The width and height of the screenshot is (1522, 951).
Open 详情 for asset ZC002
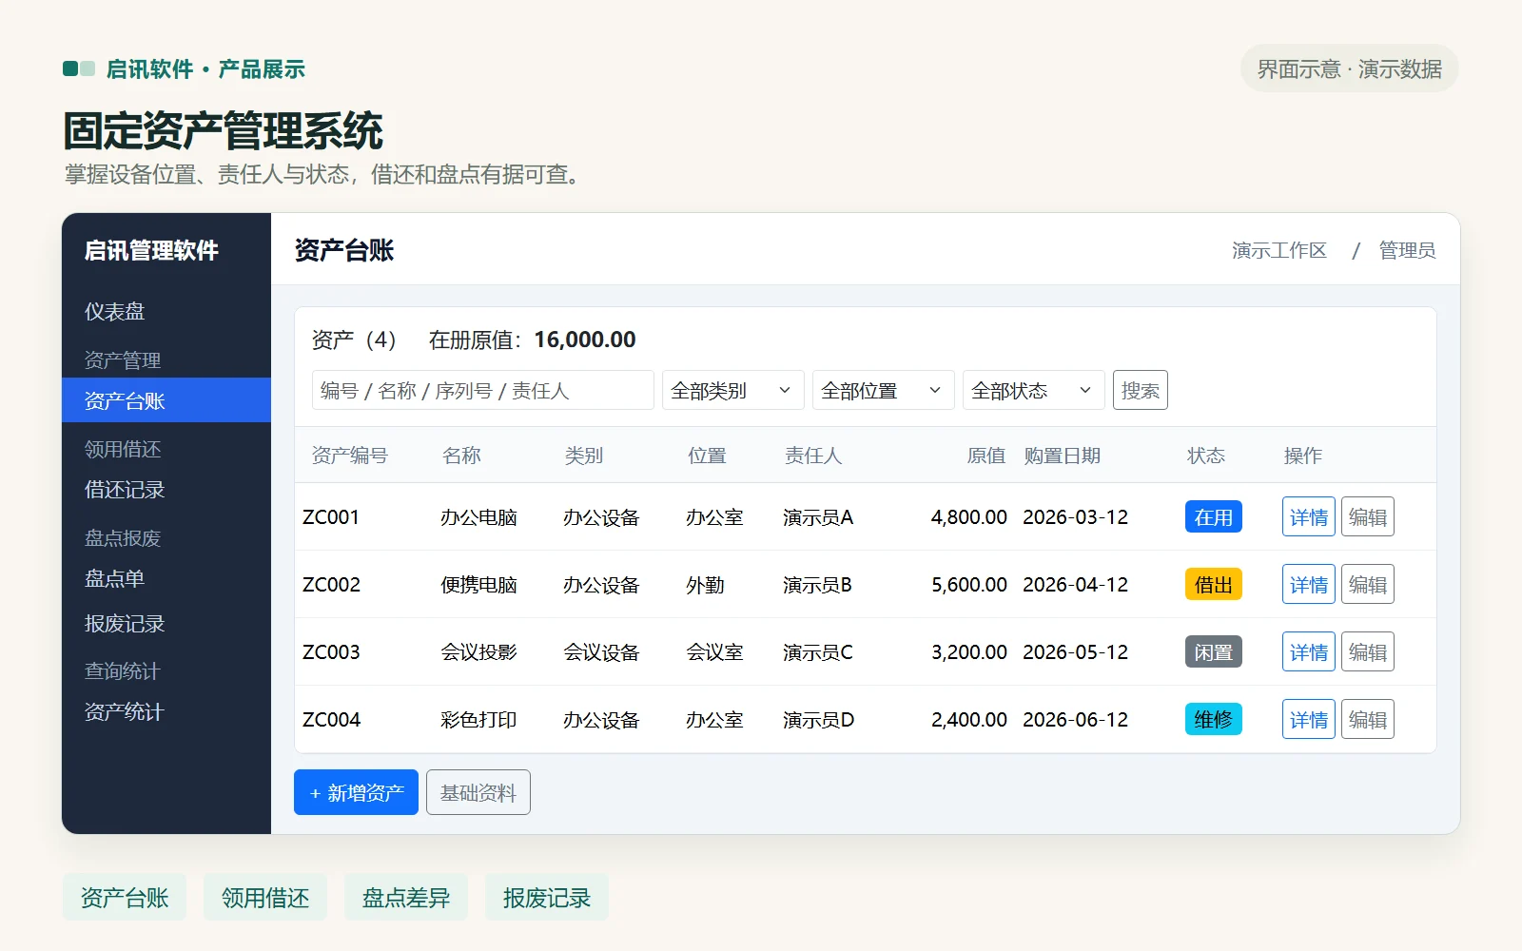coord(1309,584)
